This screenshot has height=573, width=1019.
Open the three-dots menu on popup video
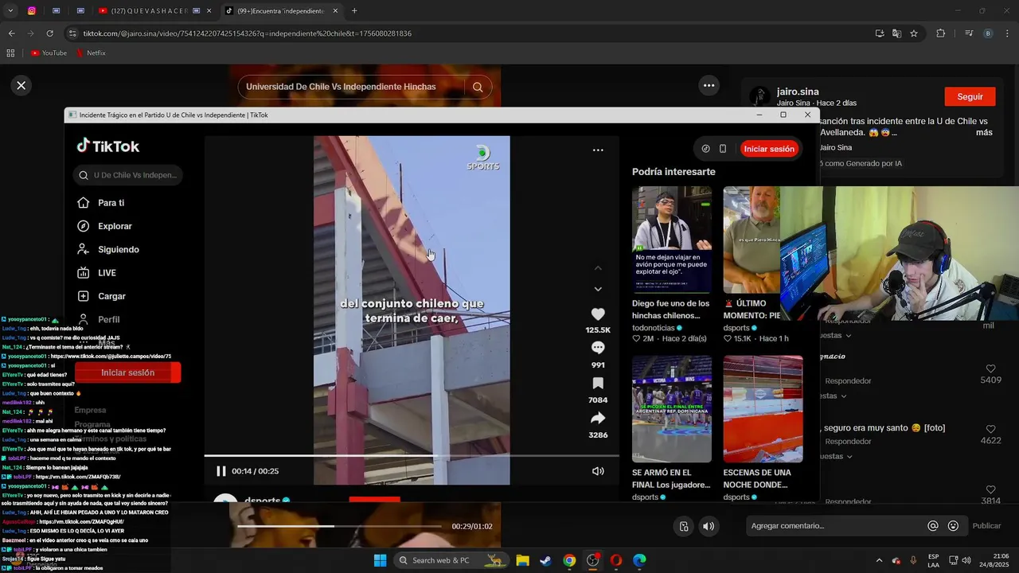coord(598,150)
